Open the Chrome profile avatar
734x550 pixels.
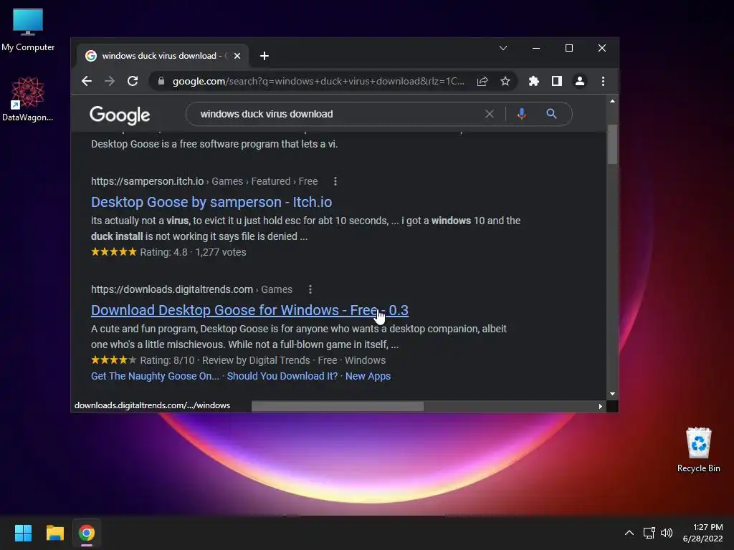click(x=579, y=82)
